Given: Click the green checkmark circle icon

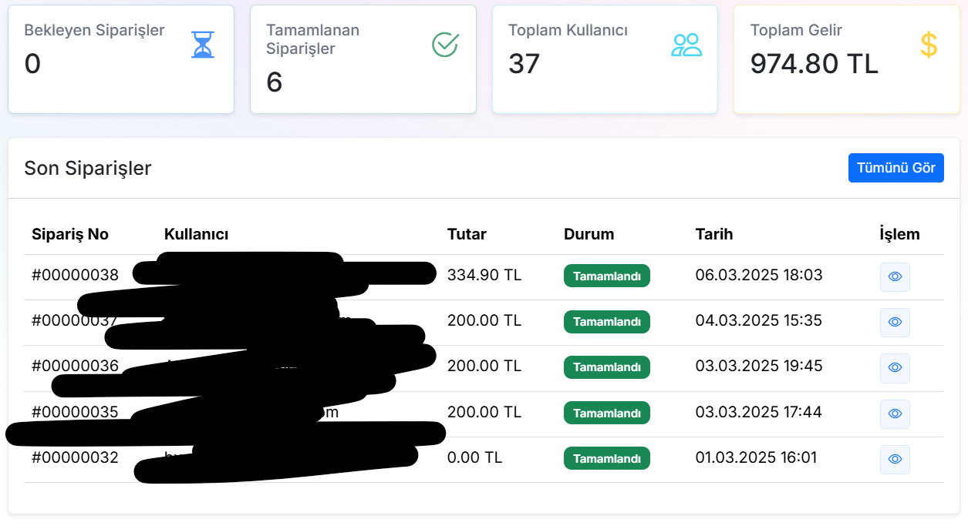Looking at the screenshot, I should 445,45.
